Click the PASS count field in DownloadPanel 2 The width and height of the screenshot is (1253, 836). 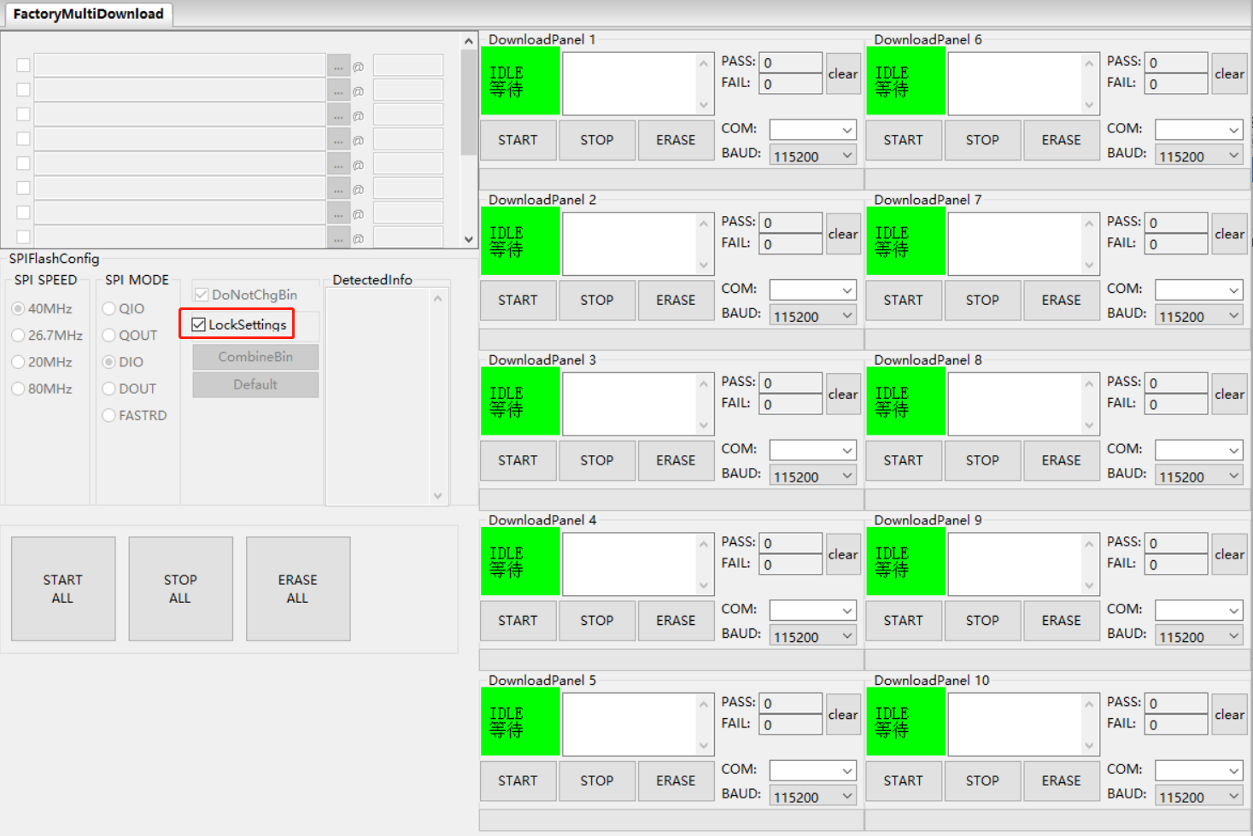pyautogui.click(x=790, y=223)
